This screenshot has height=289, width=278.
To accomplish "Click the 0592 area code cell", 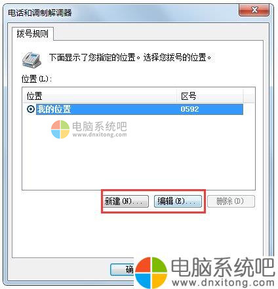I will coord(189,109).
